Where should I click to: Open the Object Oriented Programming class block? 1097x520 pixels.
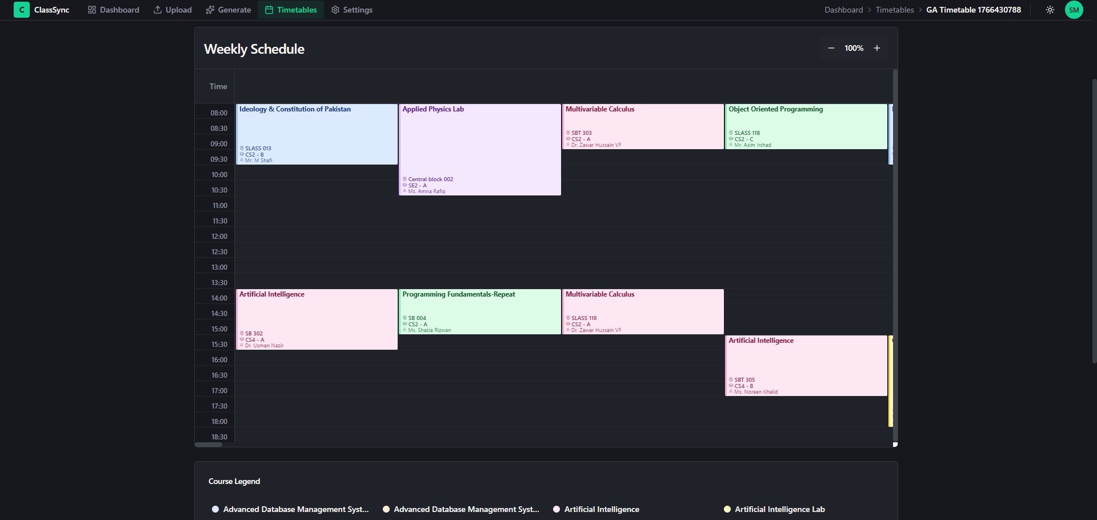pos(806,126)
